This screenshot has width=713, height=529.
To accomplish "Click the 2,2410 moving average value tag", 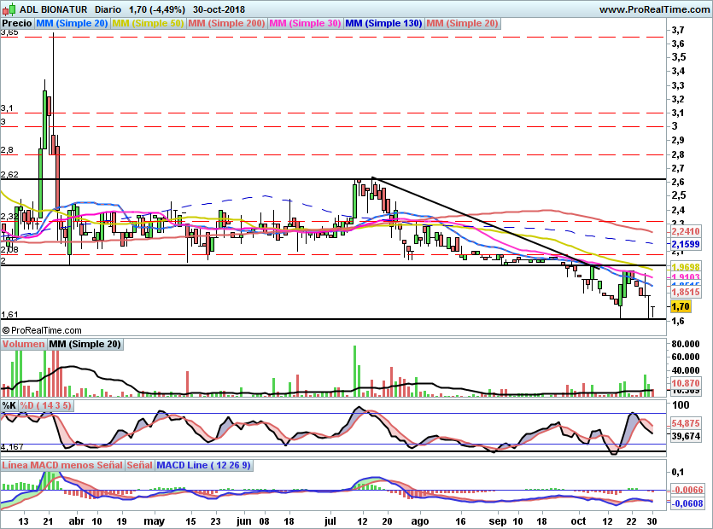I will (686, 231).
